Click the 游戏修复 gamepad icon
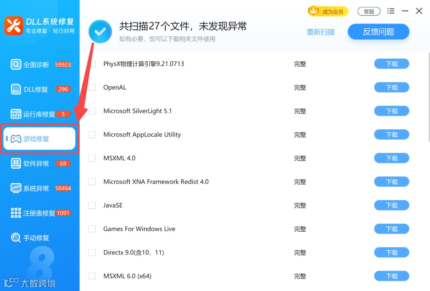The height and width of the screenshot is (291, 430). 16,139
